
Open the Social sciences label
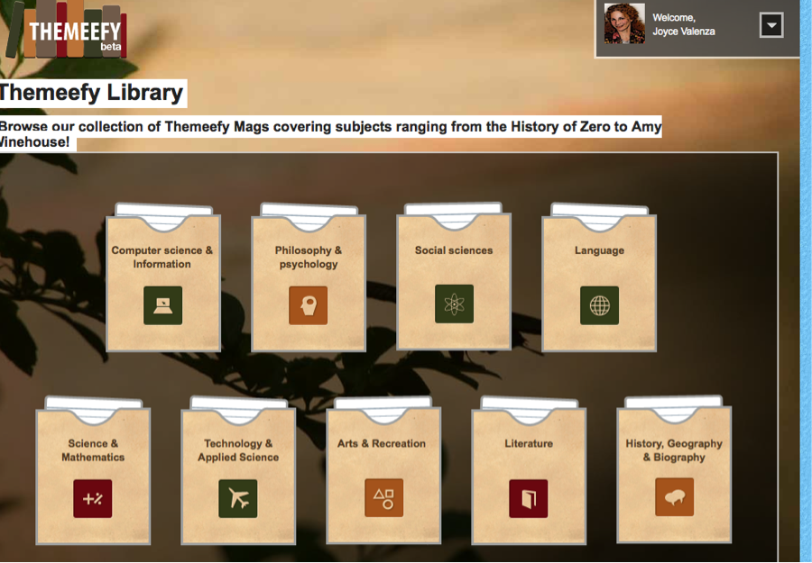(454, 250)
